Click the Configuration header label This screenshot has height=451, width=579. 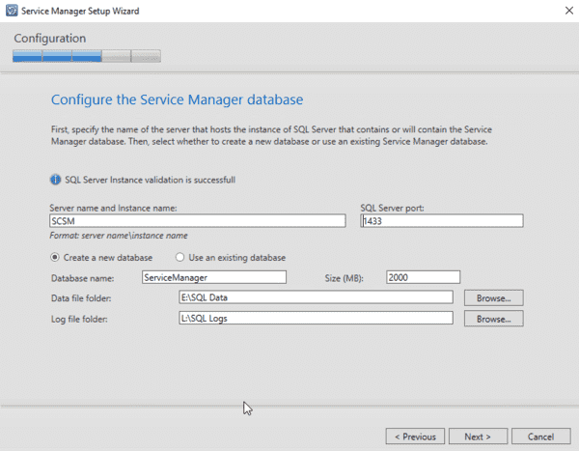coord(50,39)
